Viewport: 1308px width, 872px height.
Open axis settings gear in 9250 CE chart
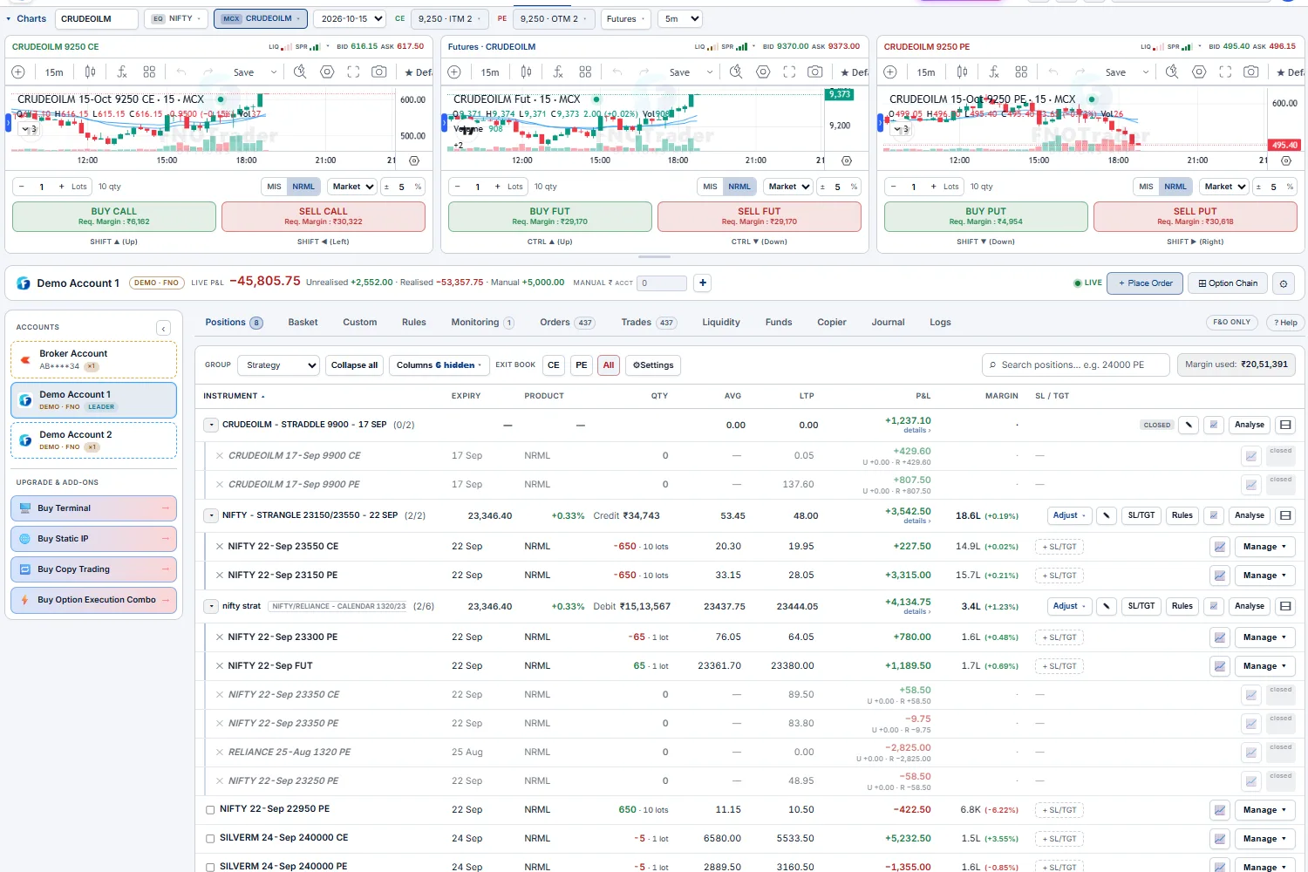click(x=414, y=160)
